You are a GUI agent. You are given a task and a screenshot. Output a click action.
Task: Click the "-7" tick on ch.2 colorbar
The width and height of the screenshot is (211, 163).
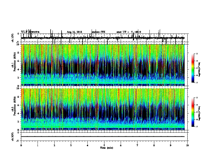coord(196,127)
